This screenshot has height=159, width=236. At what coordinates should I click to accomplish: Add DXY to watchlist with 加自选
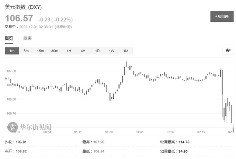222,17
